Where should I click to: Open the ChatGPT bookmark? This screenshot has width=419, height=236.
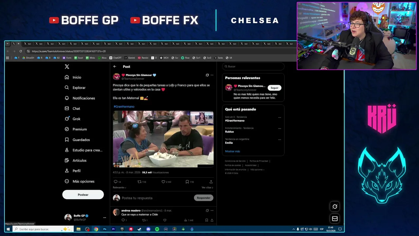pos(115,58)
